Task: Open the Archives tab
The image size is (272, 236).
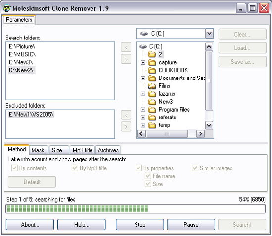Action: click(x=108, y=150)
